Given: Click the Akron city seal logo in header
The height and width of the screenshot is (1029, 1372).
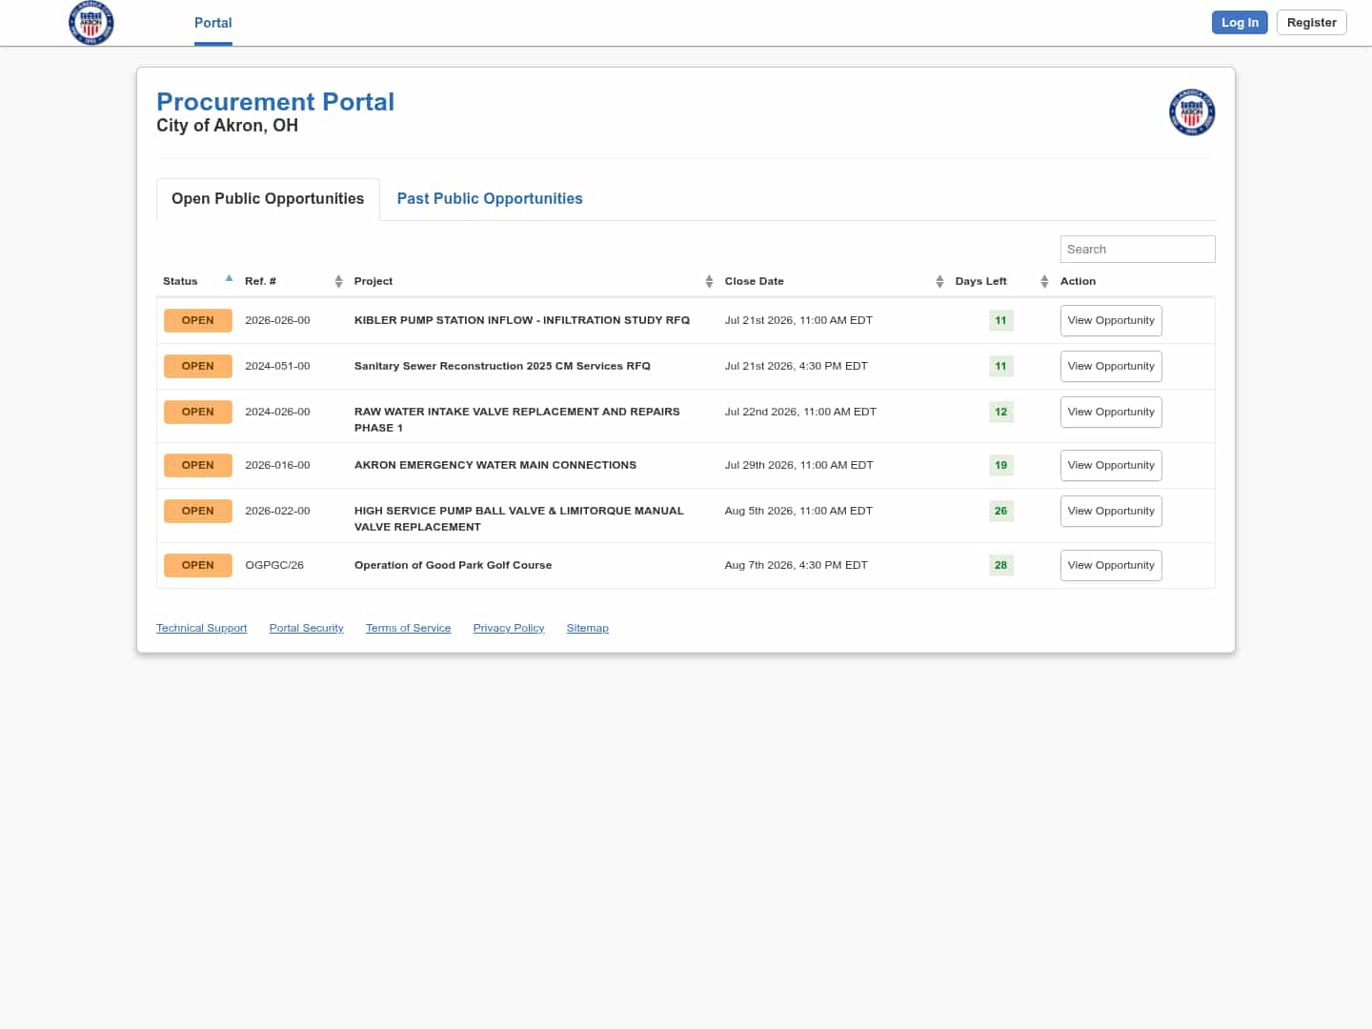Looking at the screenshot, I should point(91,22).
